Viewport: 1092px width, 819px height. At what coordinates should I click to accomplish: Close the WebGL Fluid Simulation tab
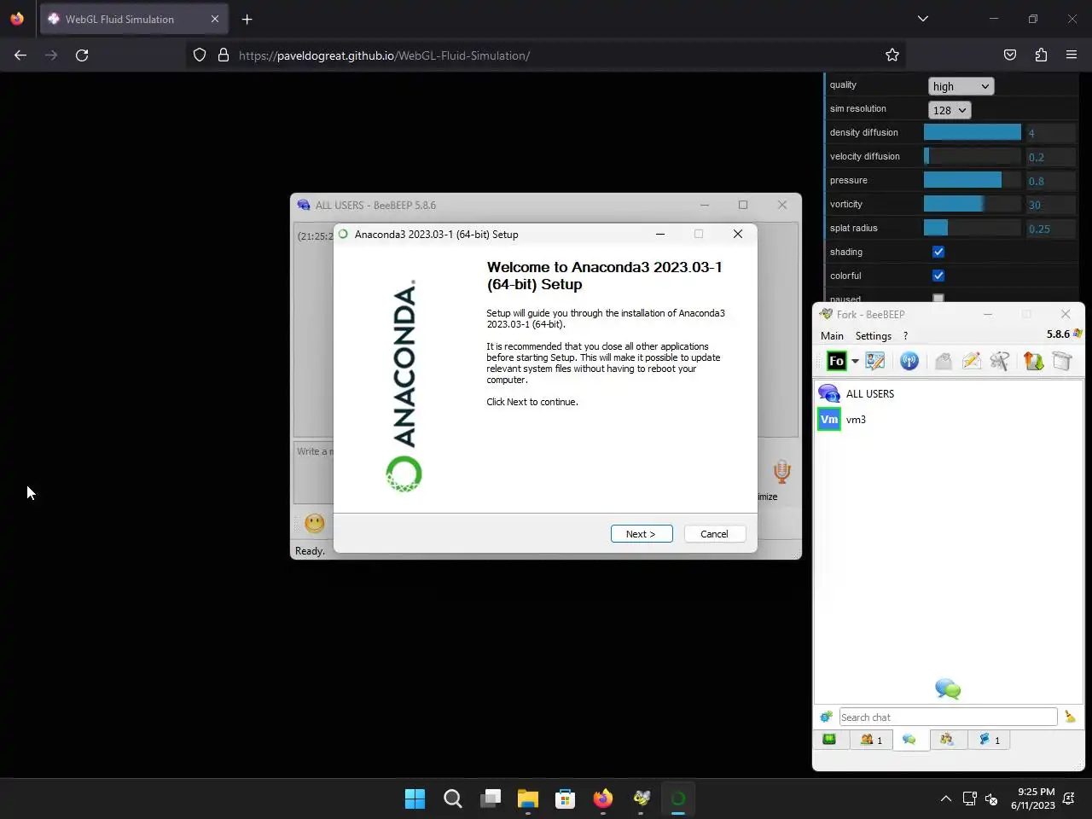click(215, 19)
